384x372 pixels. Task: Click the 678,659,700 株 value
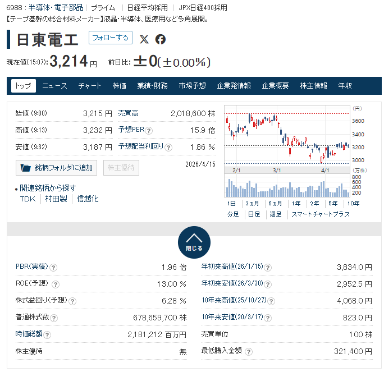click(159, 318)
